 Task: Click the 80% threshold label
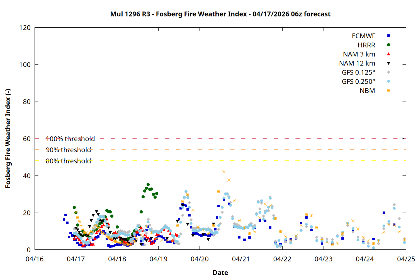[68, 161]
